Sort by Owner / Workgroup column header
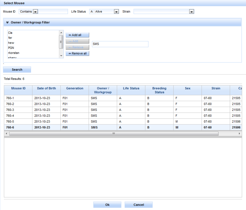The height and width of the screenshot is (210, 246). [x=103, y=90]
